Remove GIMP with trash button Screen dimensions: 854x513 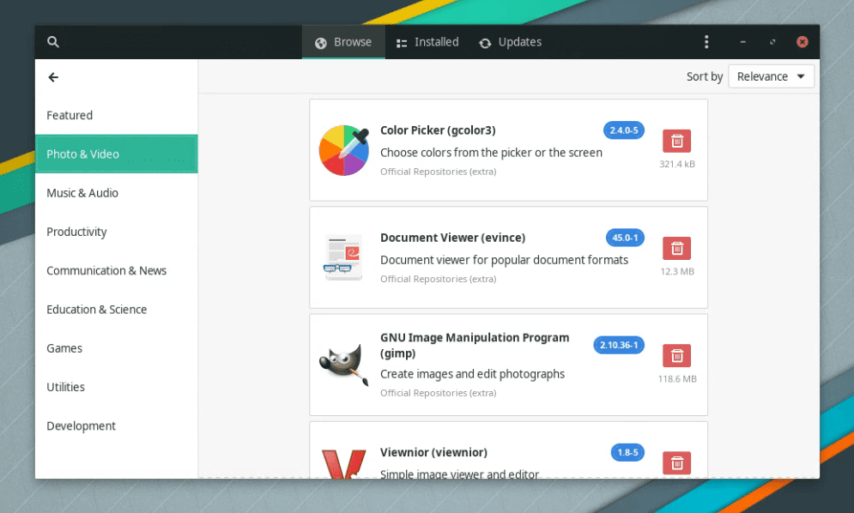676,356
